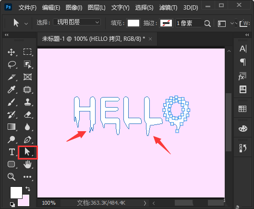Click the vertical scrollbar up arrow

pos(229,51)
